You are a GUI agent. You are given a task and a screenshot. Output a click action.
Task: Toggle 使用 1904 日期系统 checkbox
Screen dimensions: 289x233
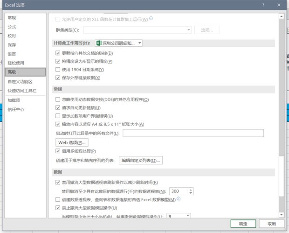coord(58,70)
